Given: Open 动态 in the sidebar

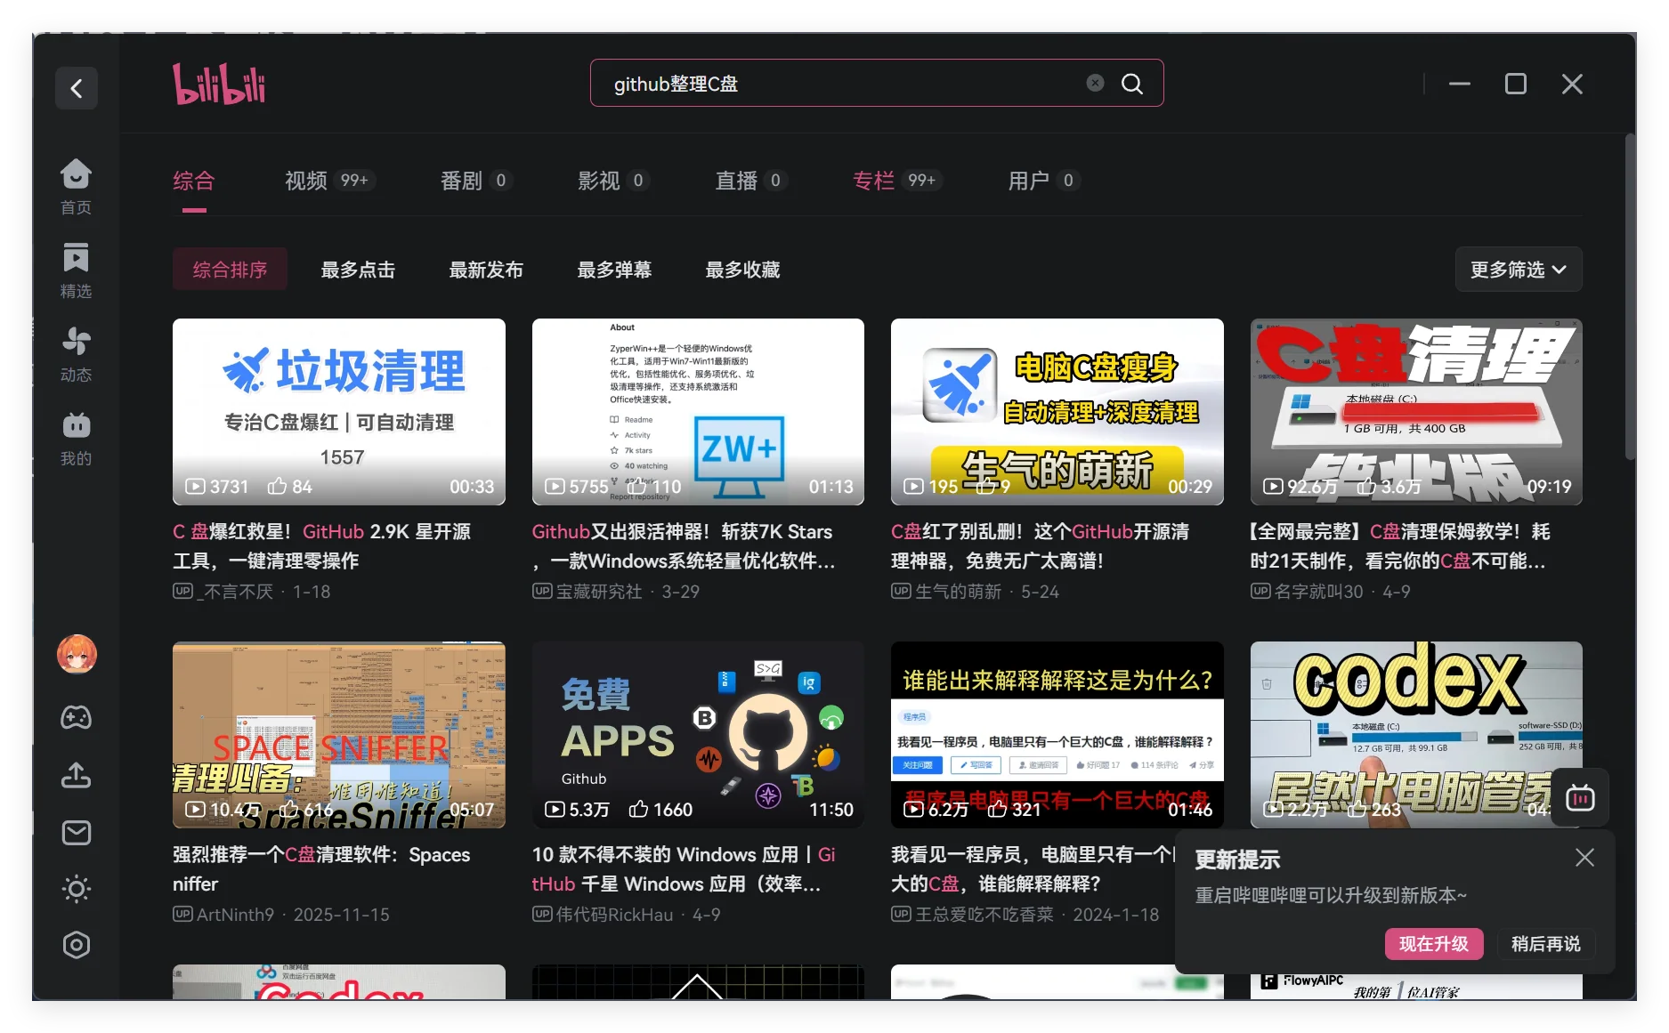Looking at the screenshot, I should [76, 354].
